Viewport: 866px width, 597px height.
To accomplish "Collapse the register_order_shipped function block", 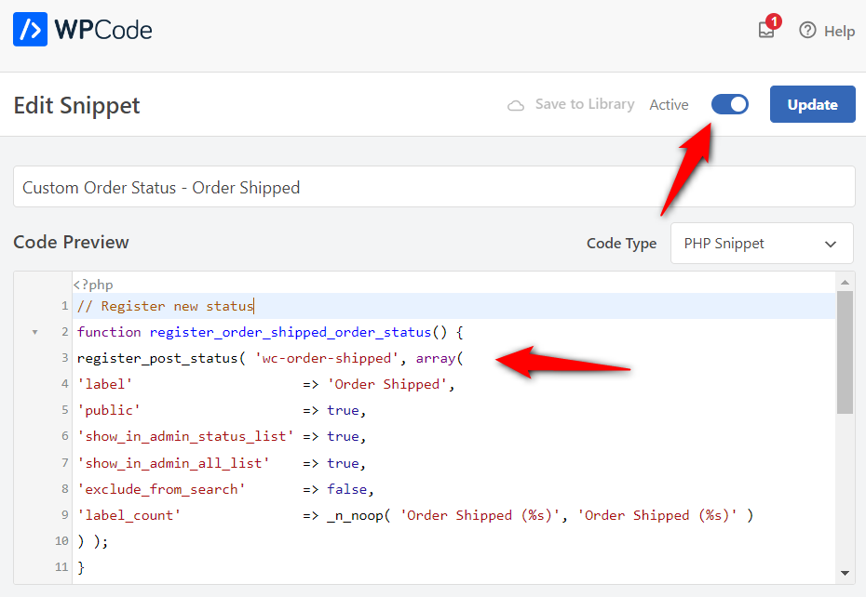I will tap(34, 331).
